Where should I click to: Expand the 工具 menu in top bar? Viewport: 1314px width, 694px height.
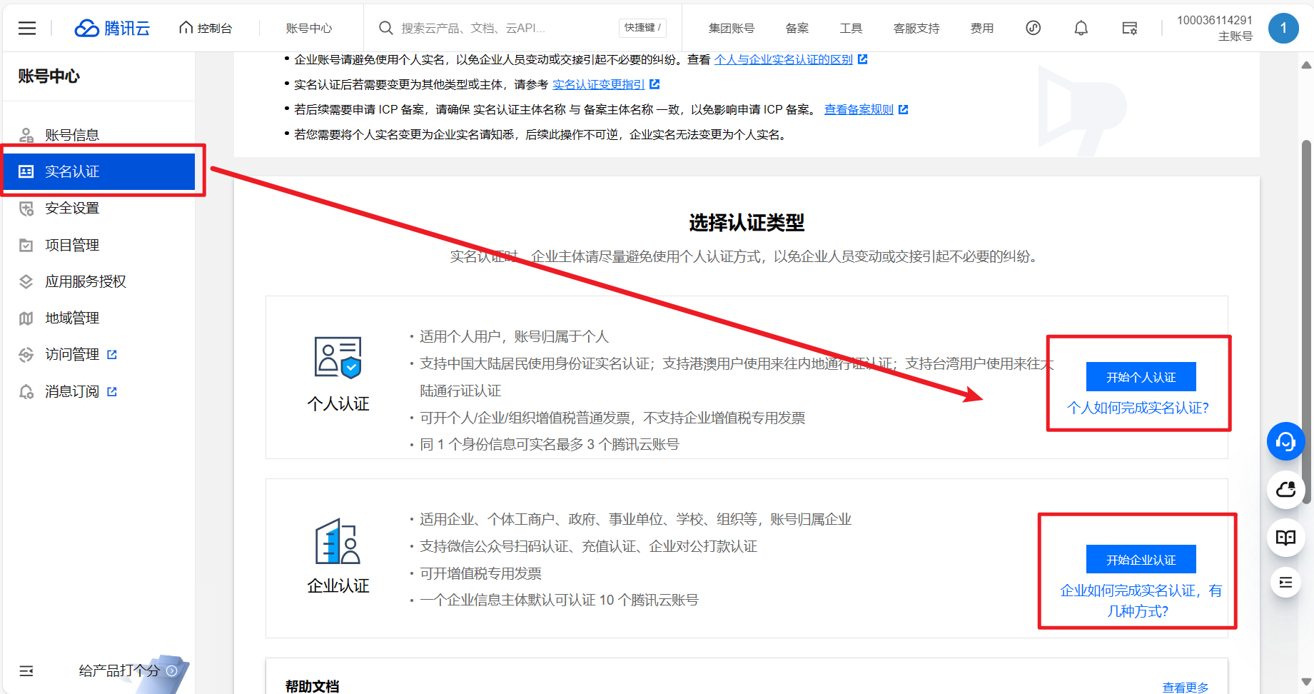[x=850, y=28]
